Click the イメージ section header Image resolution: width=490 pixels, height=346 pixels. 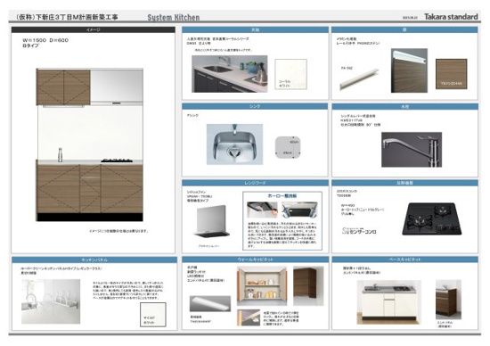(94, 29)
